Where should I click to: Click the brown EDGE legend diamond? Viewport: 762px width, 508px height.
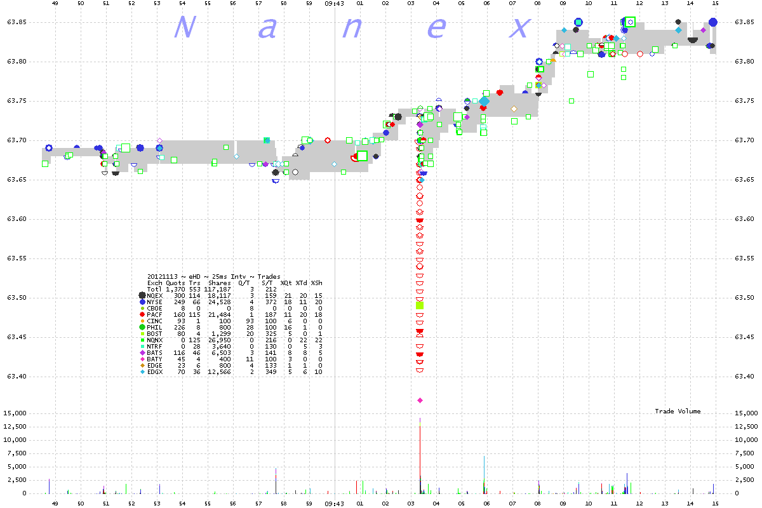pos(142,365)
